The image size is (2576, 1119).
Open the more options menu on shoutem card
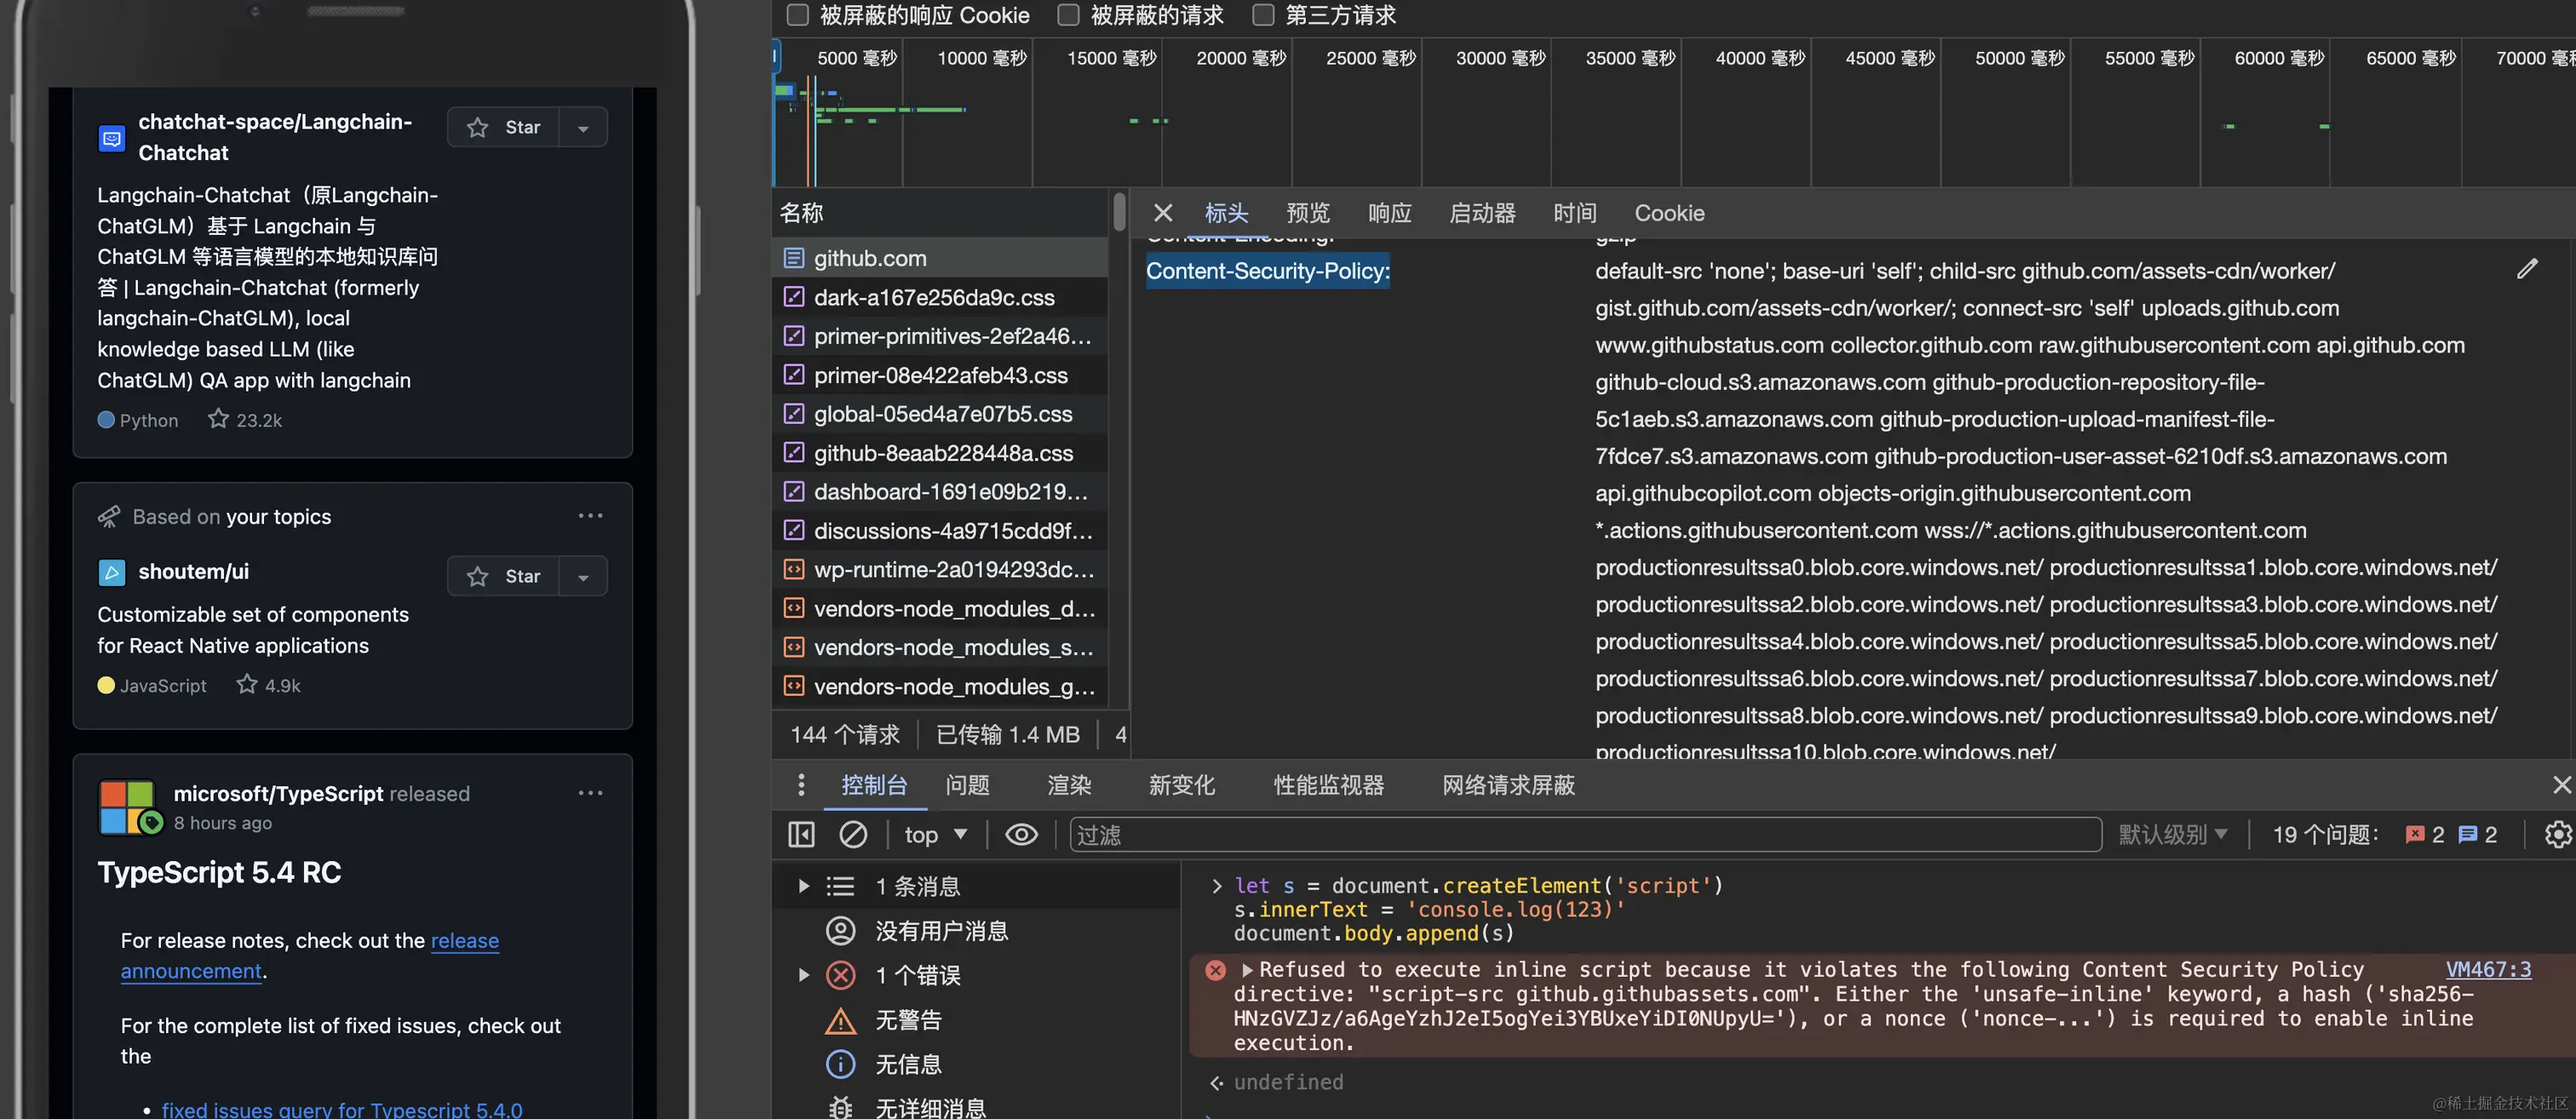point(590,516)
